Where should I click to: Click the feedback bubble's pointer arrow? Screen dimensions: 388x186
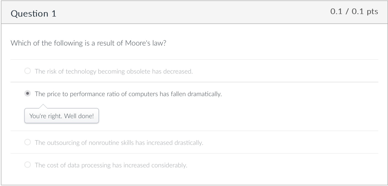pyautogui.click(x=43, y=106)
